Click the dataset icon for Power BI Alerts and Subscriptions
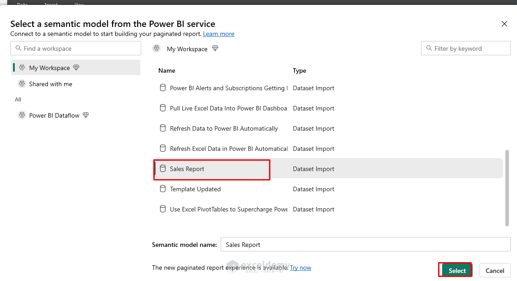Image resolution: width=517 pixels, height=281 pixels. [163, 88]
